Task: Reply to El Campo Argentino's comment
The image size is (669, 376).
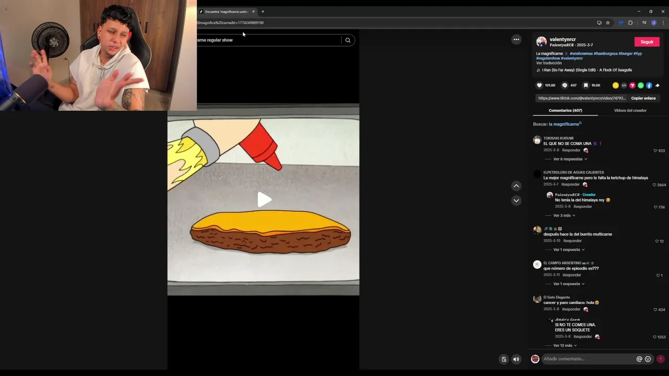Action: click(x=572, y=275)
